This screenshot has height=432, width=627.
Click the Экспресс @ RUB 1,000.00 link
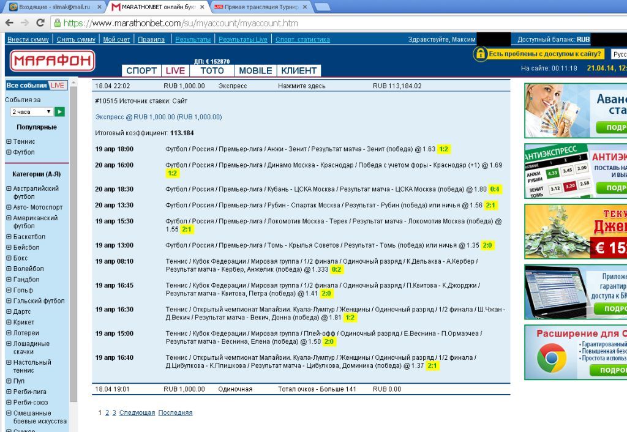(159, 117)
